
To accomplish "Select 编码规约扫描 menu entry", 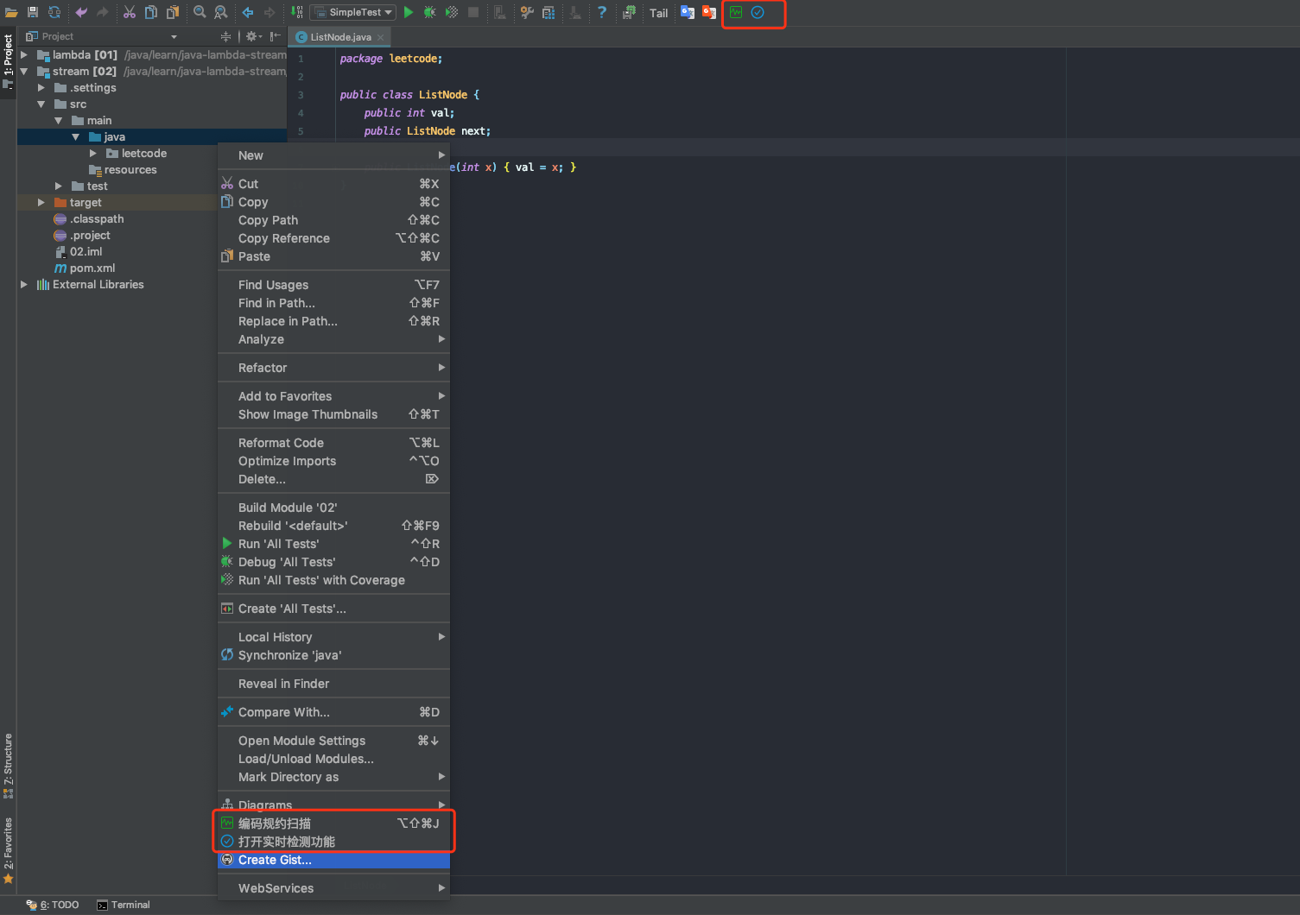I will [x=275, y=823].
